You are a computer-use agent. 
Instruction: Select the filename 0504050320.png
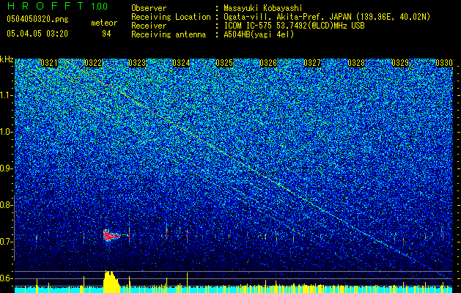[x=37, y=19]
